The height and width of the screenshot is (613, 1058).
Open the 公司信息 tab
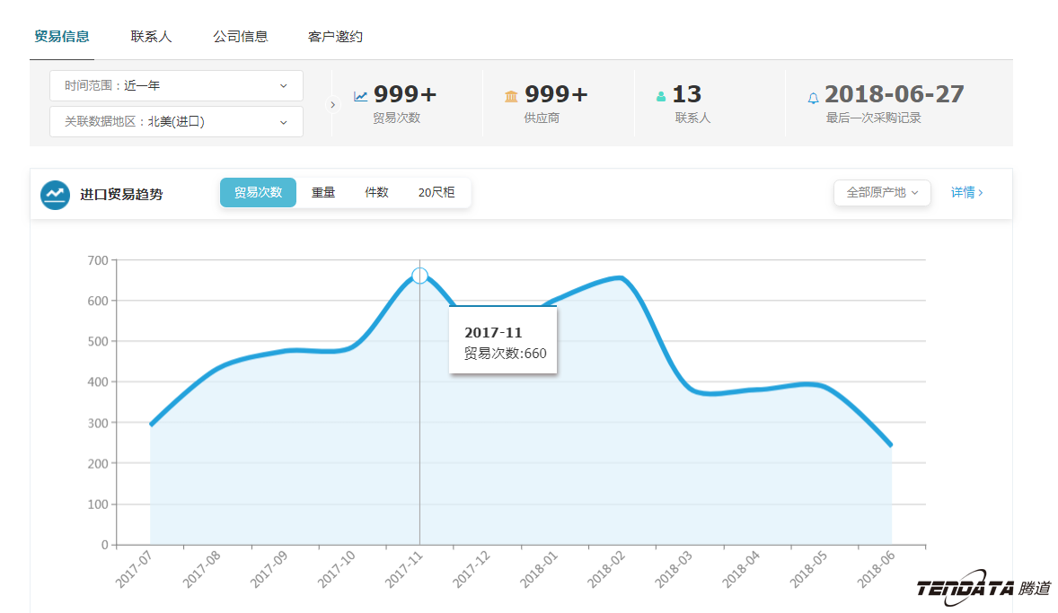[240, 37]
